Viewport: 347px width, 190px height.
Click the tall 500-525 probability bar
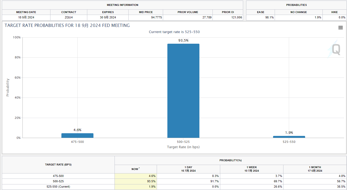pos(183,91)
